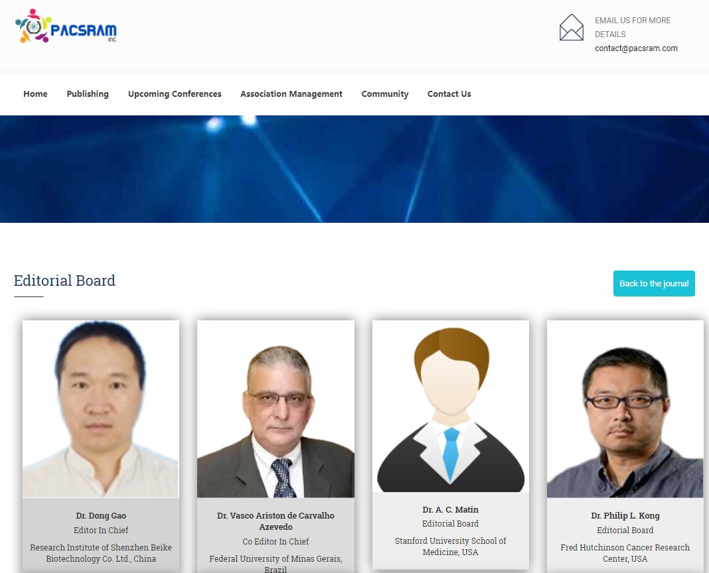This screenshot has height=573, width=709.
Task: Click Dr. A. C. Matin name
Action: tap(450, 510)
